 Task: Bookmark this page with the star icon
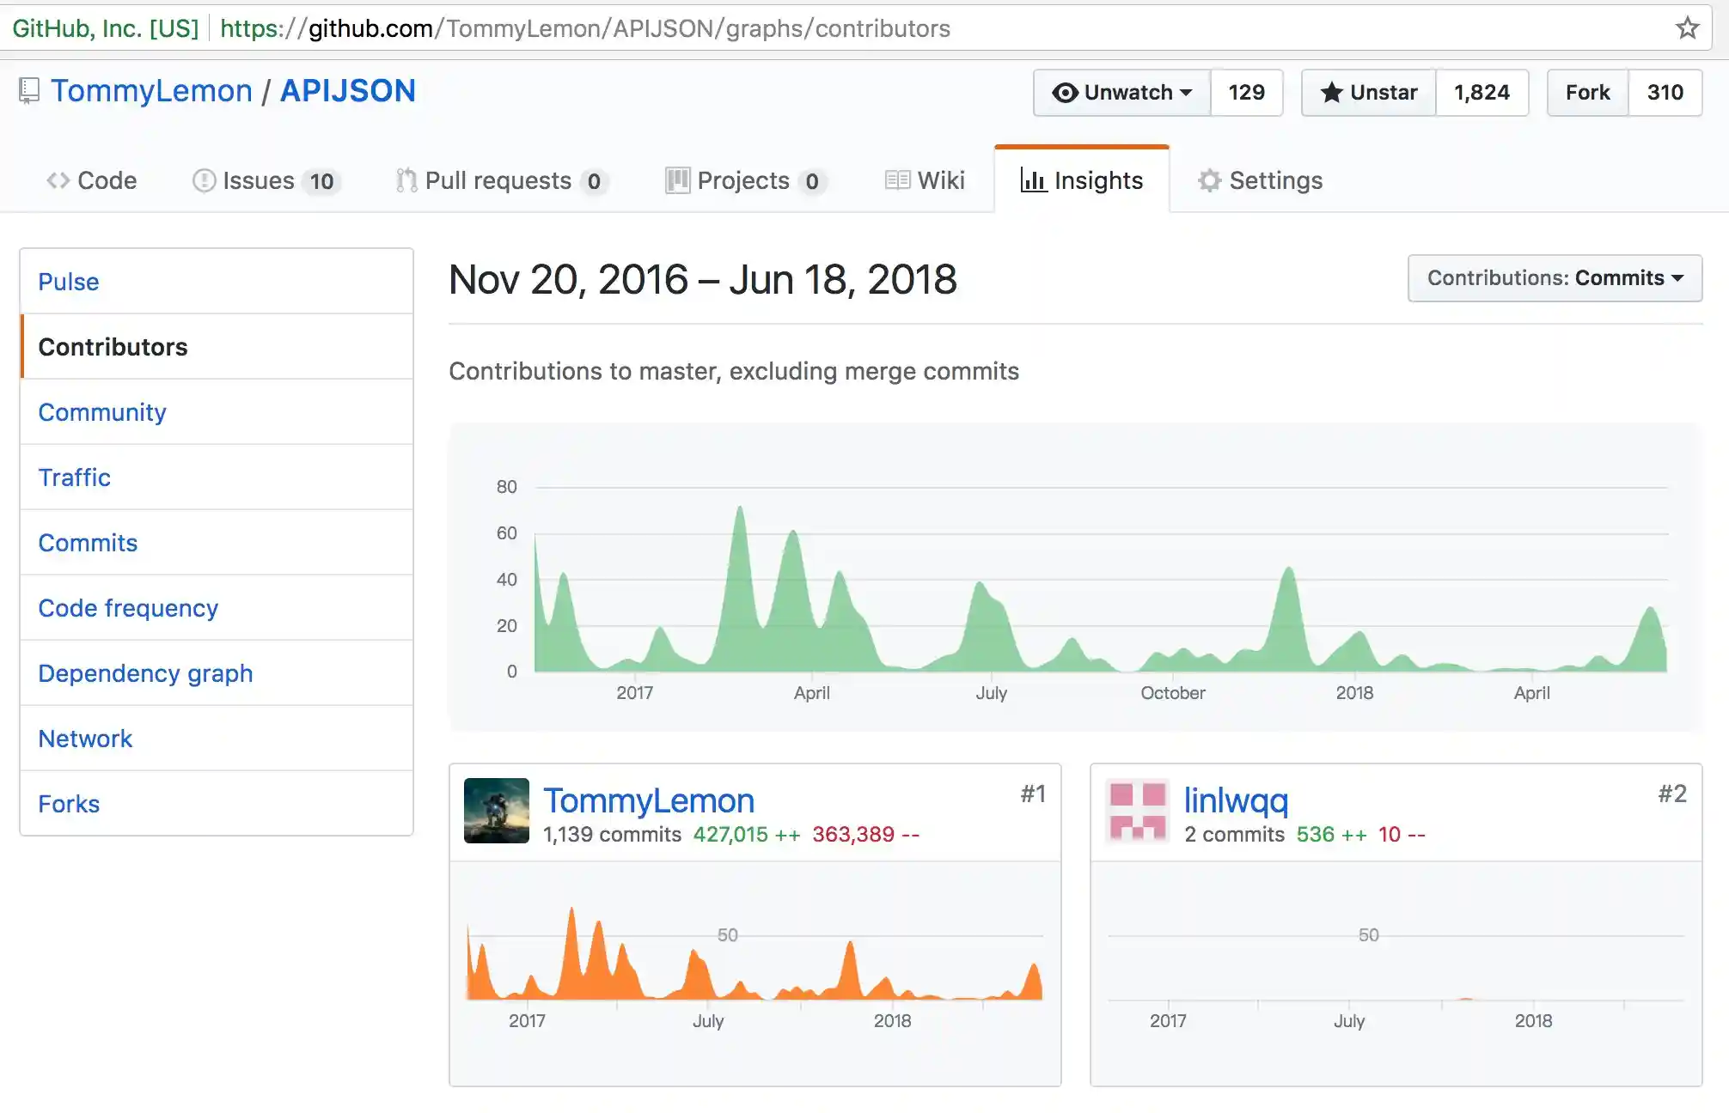1687,28
